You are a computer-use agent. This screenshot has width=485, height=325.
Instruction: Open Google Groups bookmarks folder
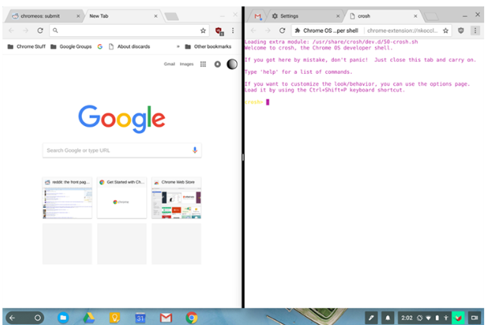(x=71, y=47)
